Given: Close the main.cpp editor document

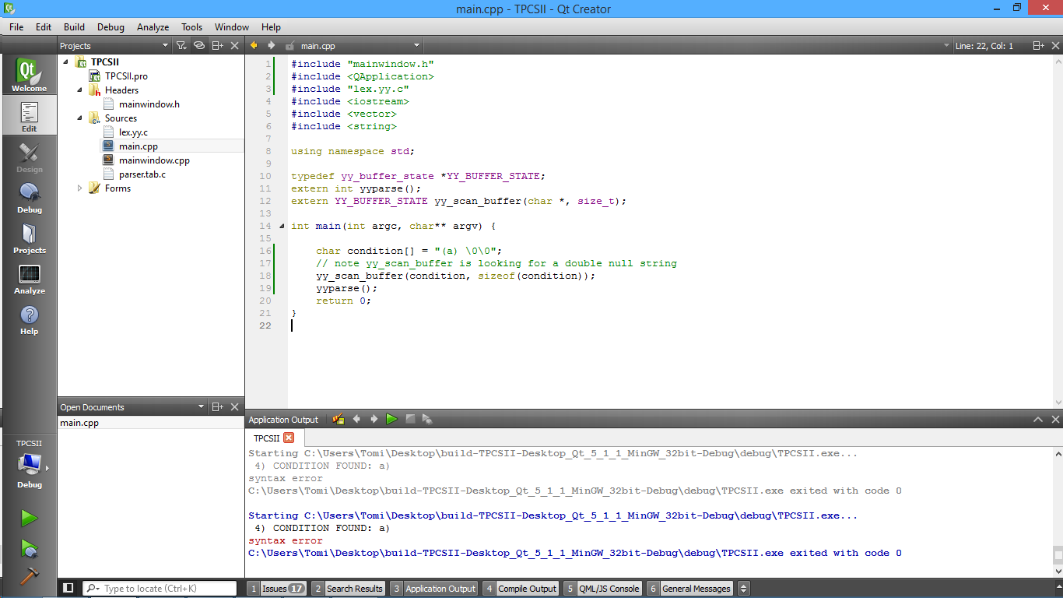Looking at the screenshot, I should (1055, 46).
